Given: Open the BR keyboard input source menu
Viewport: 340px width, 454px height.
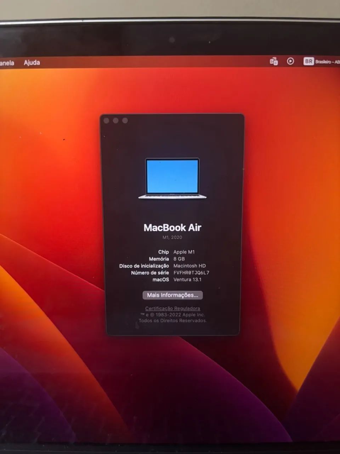Looking at the screenshot, I should 308,61.
